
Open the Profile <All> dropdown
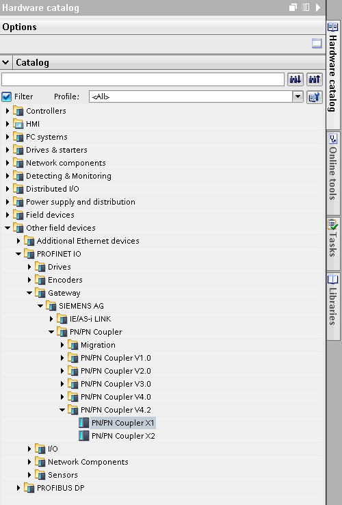point(196,96)
